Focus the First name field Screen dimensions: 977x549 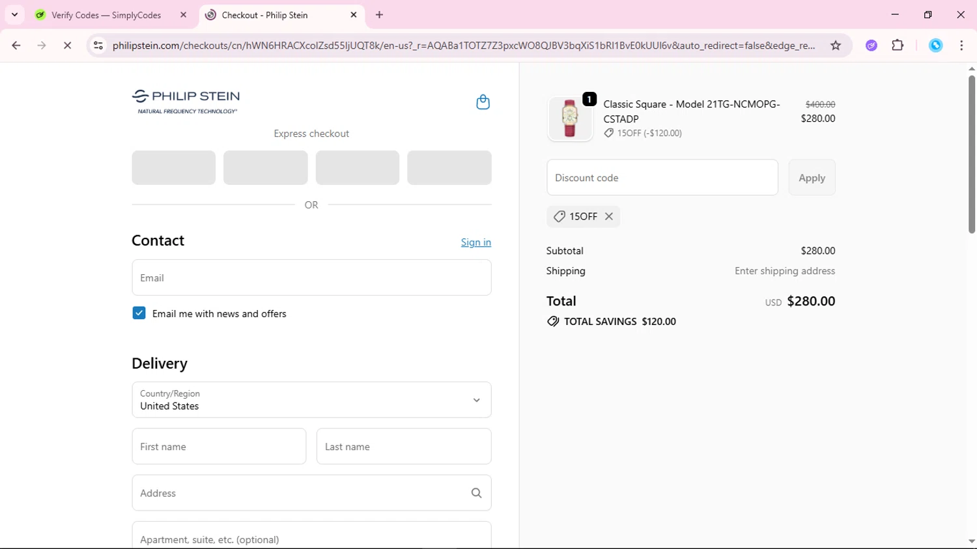219,447
